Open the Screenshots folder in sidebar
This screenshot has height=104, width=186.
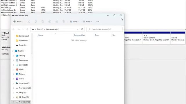pos(22,40)
